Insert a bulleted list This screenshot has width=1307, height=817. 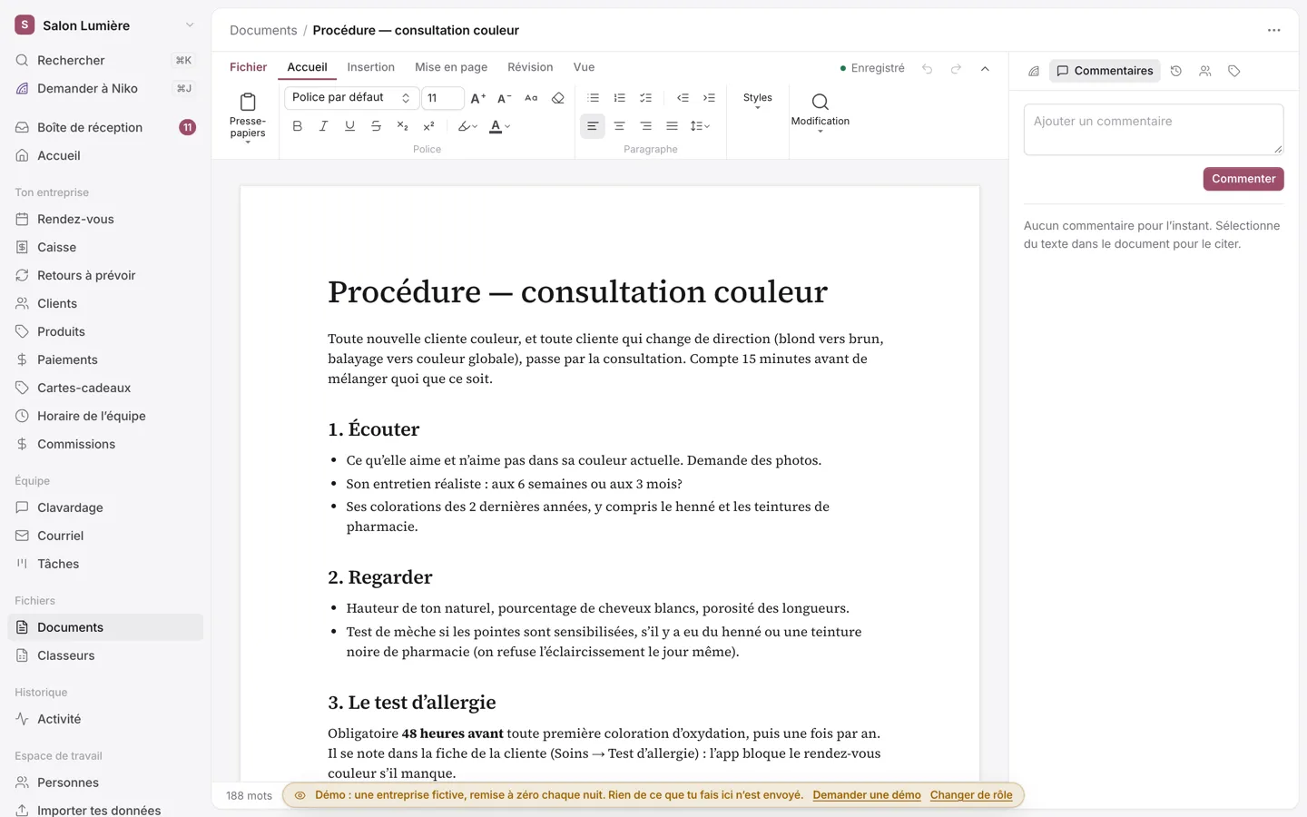pos(593,98)
